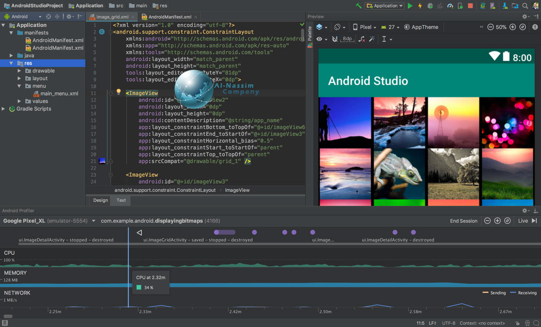The width and height of the screenshot is (541, 327).
Task: Switch to the Design tab
Action: click(100, 200)
